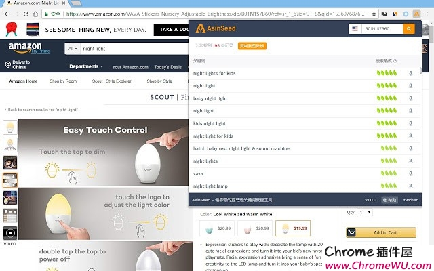Open Amazon link icon for 'night light' keyword
The height and width of the screenshot is (271, 434).
410,86
